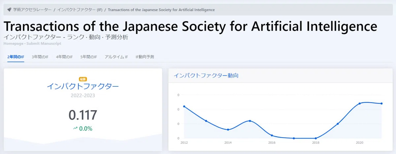This screenshot has height=154, width=396.
Task: Click the 2022-2023 period label
Action: (83, 96)
